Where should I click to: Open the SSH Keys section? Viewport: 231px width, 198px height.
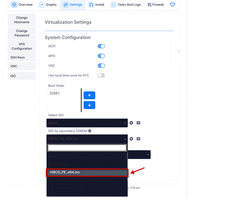pyautogui.click(x=21, y=57)
